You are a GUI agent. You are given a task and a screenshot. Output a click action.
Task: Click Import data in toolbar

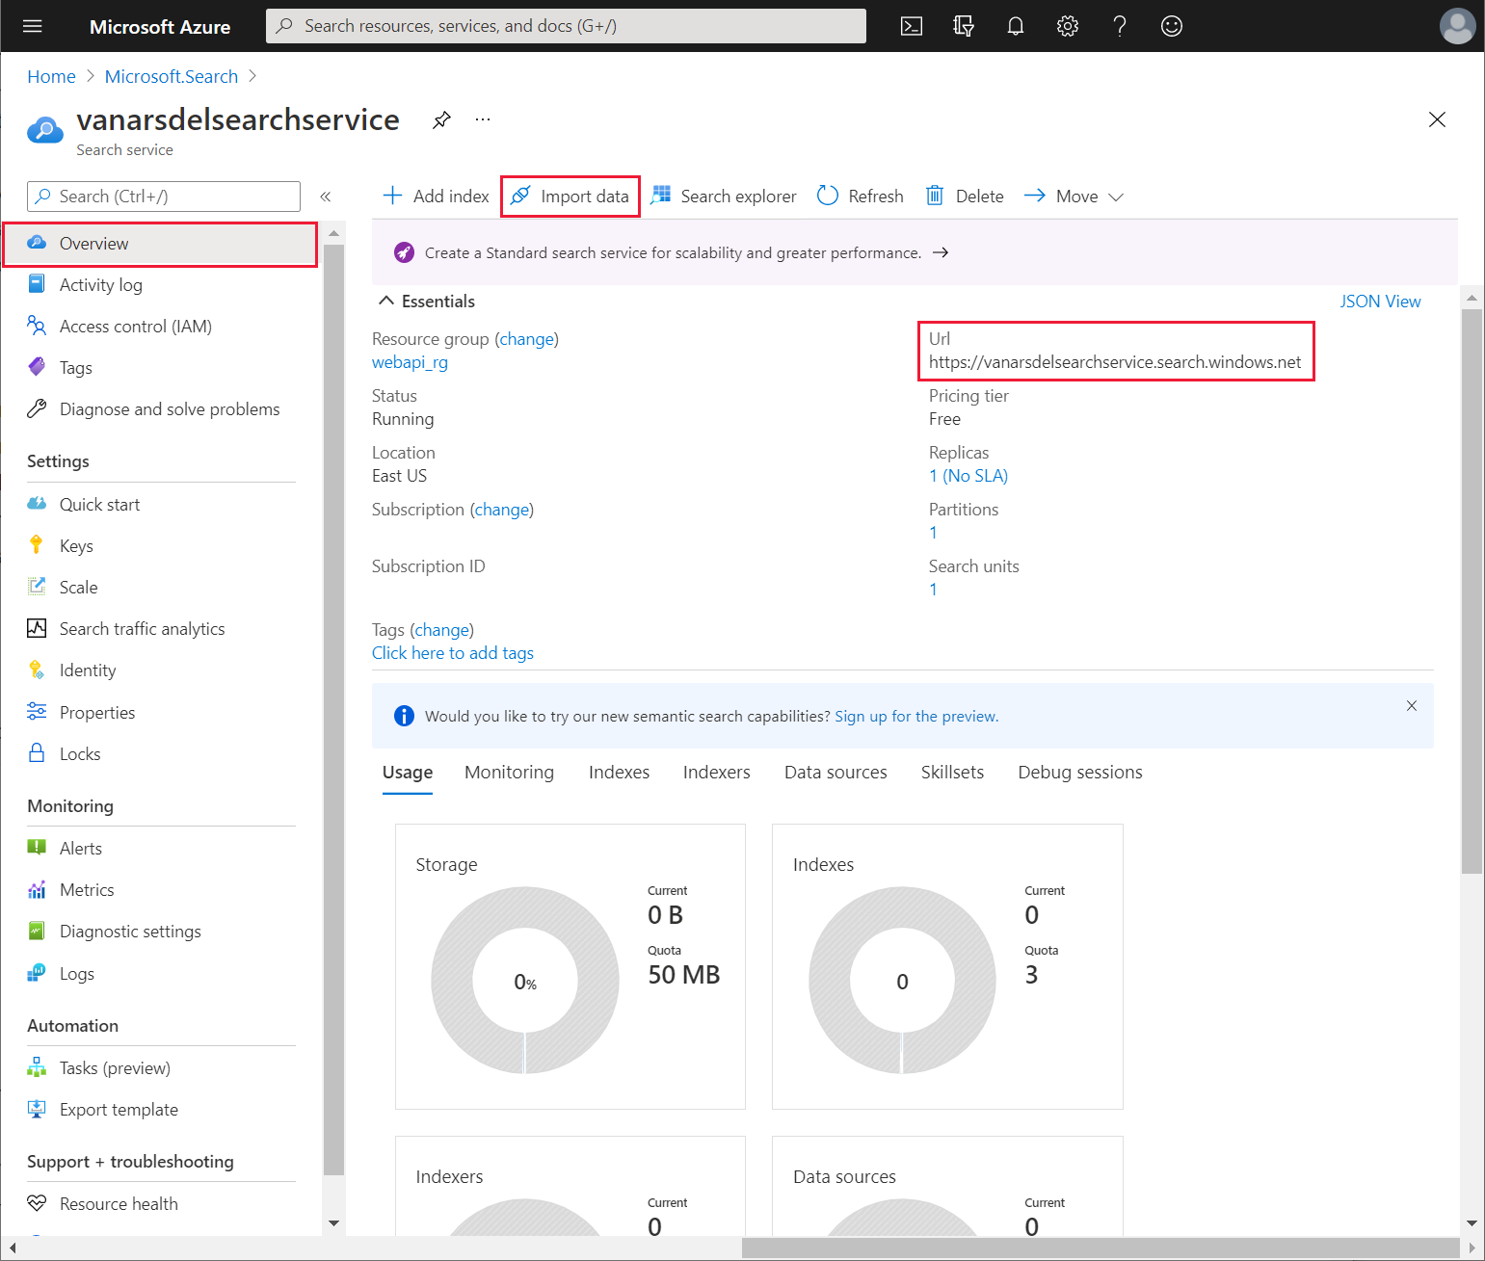tap(570, 197)
